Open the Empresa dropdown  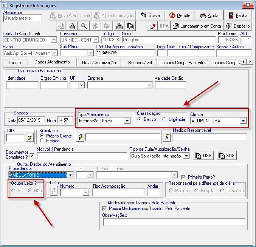tap(149, 85)
